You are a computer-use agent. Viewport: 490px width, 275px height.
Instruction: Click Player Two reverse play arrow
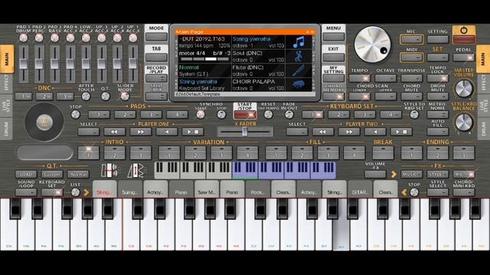[375, 132]
